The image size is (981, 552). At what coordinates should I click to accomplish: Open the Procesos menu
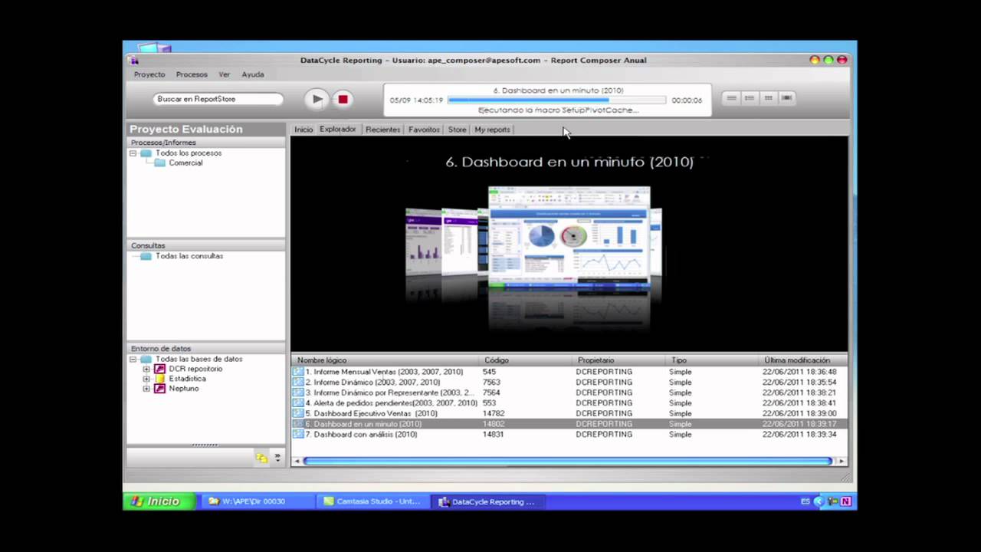click(x=192, y=74)
